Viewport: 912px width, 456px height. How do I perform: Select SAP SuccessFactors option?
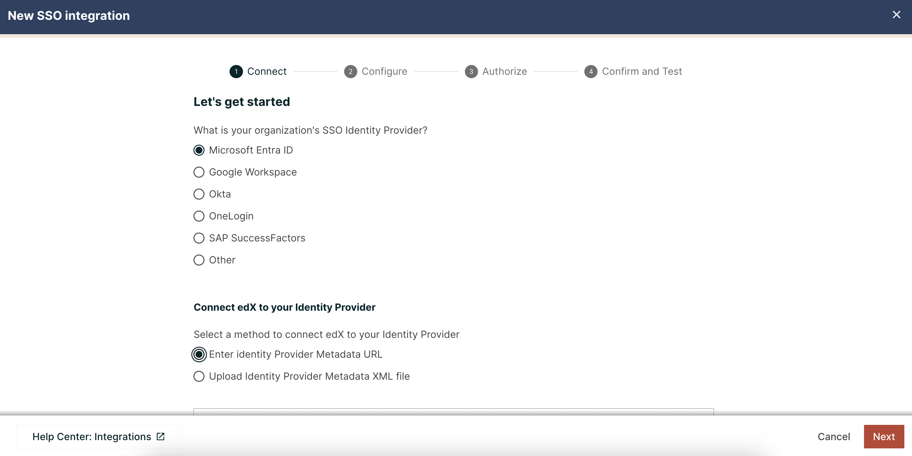(199, 238)
